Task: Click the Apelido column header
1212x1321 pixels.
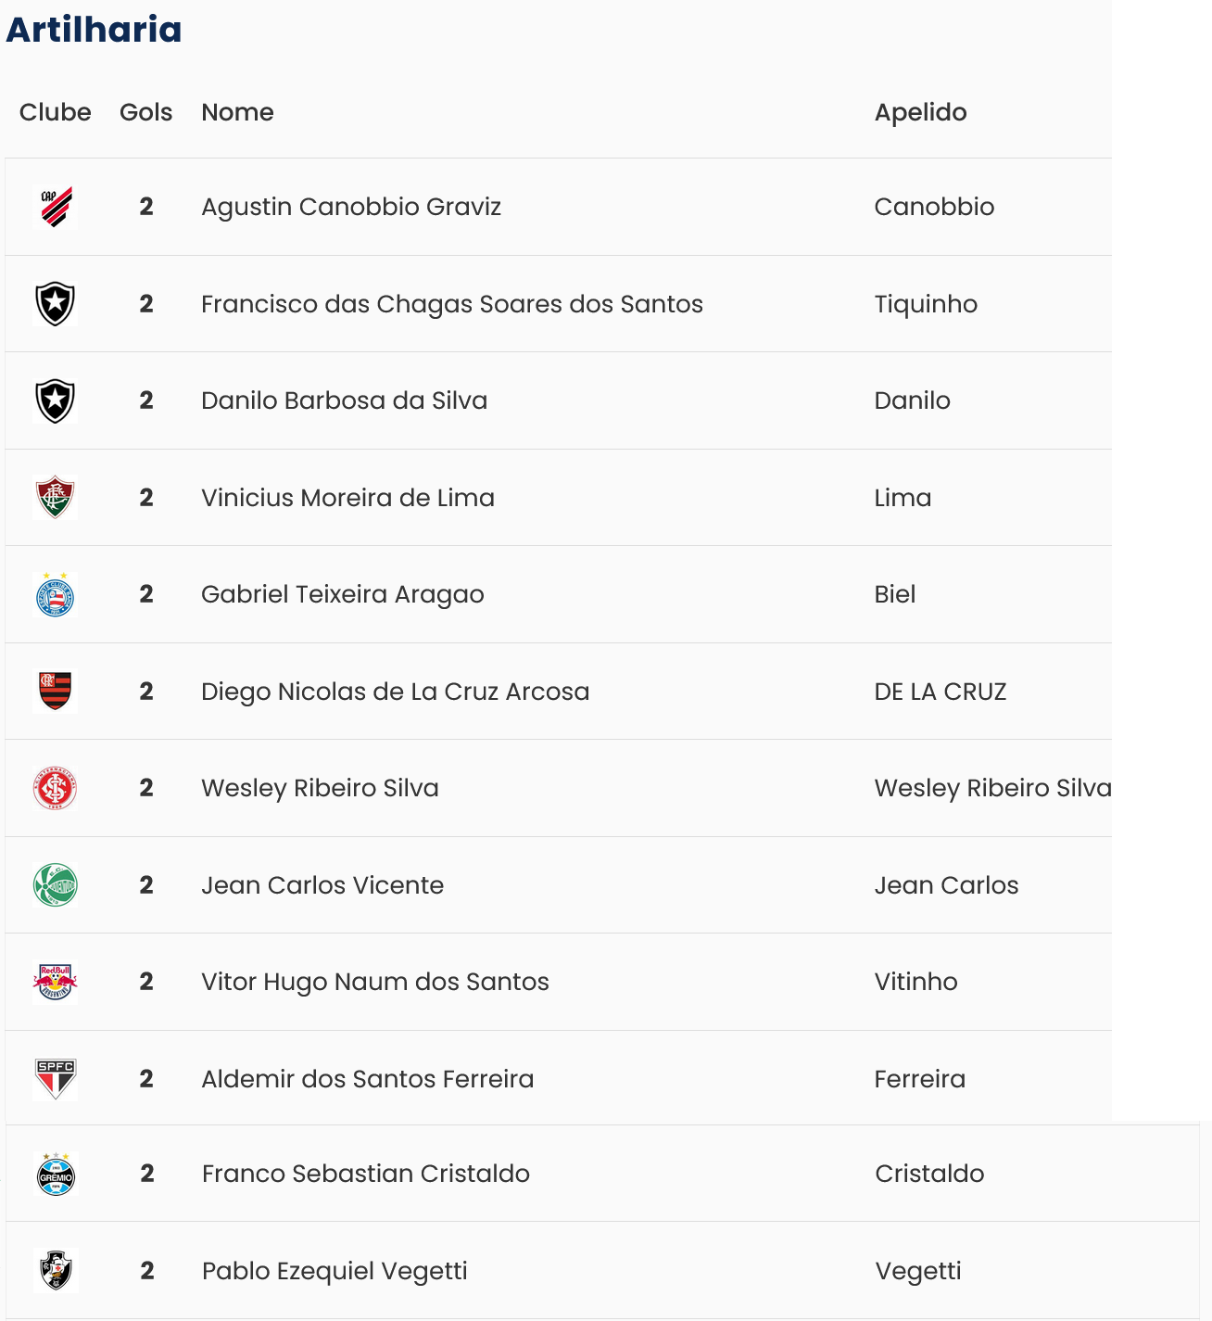Action: coord(920,112)
